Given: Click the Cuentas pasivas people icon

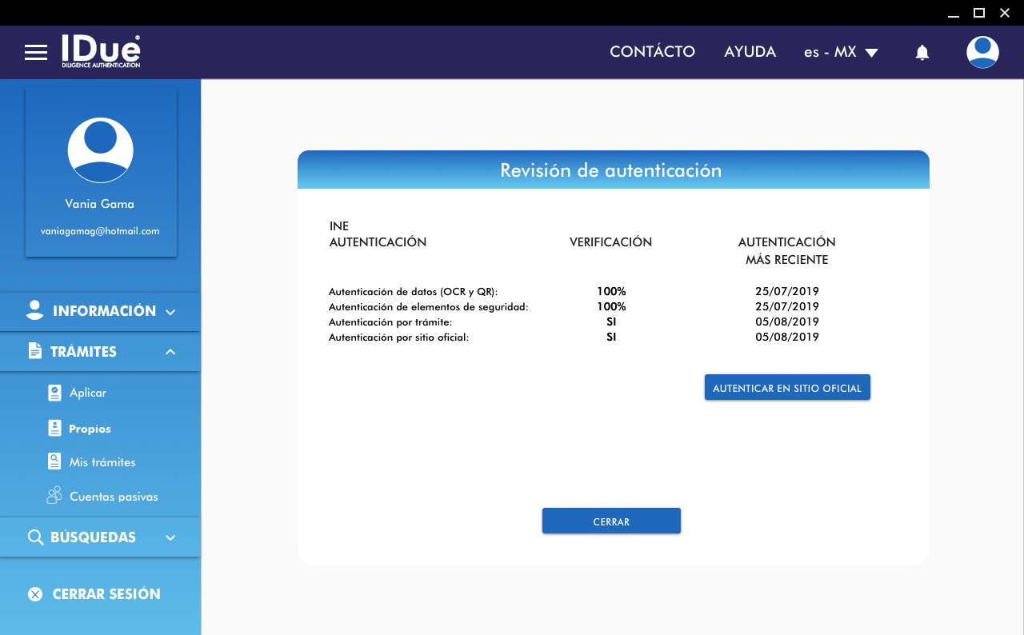Looking at the screenshot, I should pos(54,496).
